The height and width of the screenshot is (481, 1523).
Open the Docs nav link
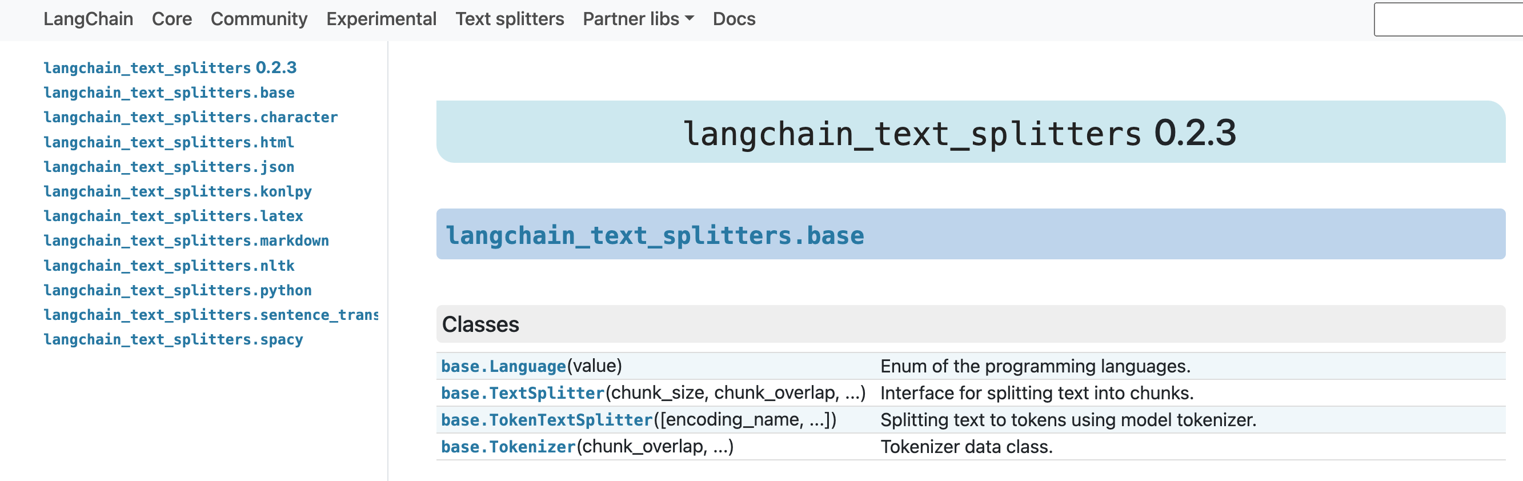point(734,19)
